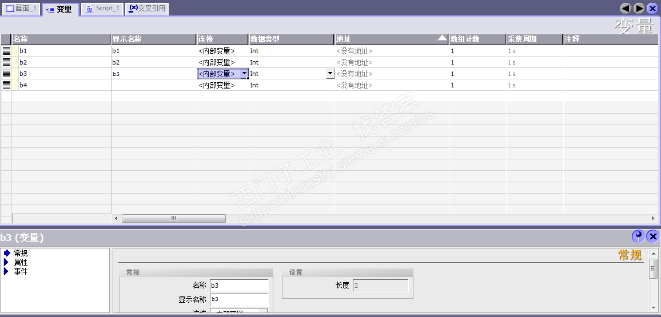This screenshot has height=317, width=661.
Task: Click the 没有地址 address cell of b1
Action: coord(392,51)
